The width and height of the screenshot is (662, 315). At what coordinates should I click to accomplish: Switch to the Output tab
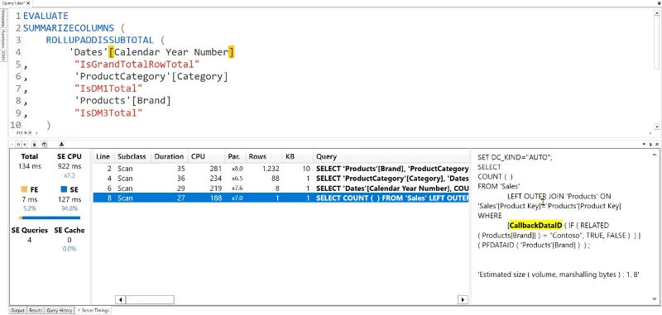[17, 310]
